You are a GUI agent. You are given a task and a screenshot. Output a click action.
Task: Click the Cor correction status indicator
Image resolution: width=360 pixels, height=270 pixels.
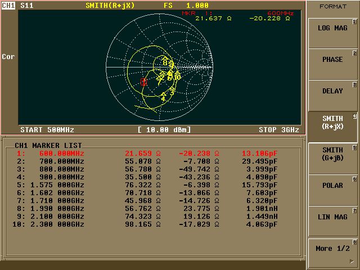8,56
